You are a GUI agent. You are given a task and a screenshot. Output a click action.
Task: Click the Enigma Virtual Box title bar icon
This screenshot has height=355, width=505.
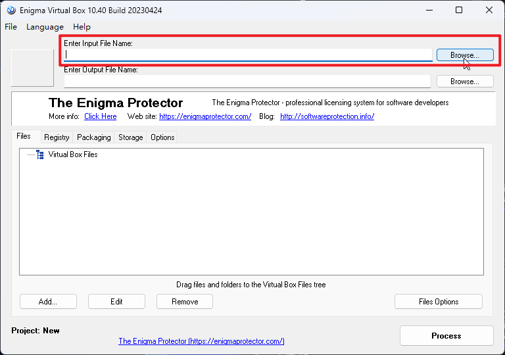[11, 11]
